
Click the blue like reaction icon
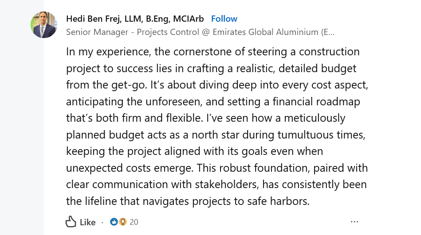(114, 222)
